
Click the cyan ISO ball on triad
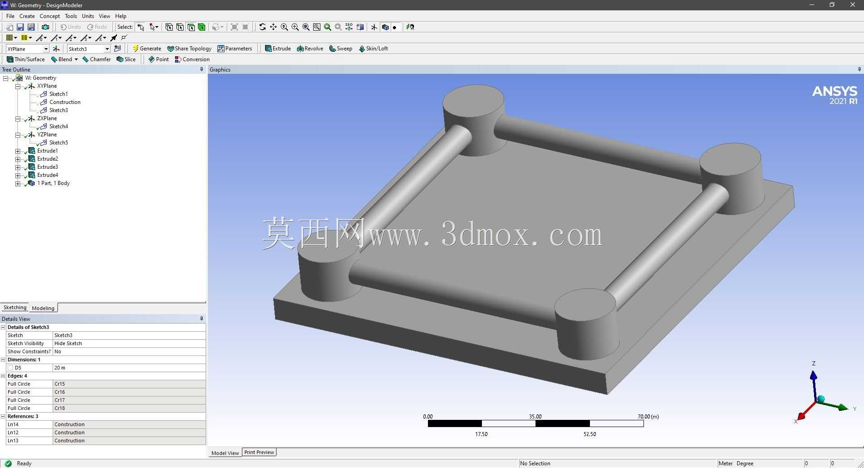[821, 399]
